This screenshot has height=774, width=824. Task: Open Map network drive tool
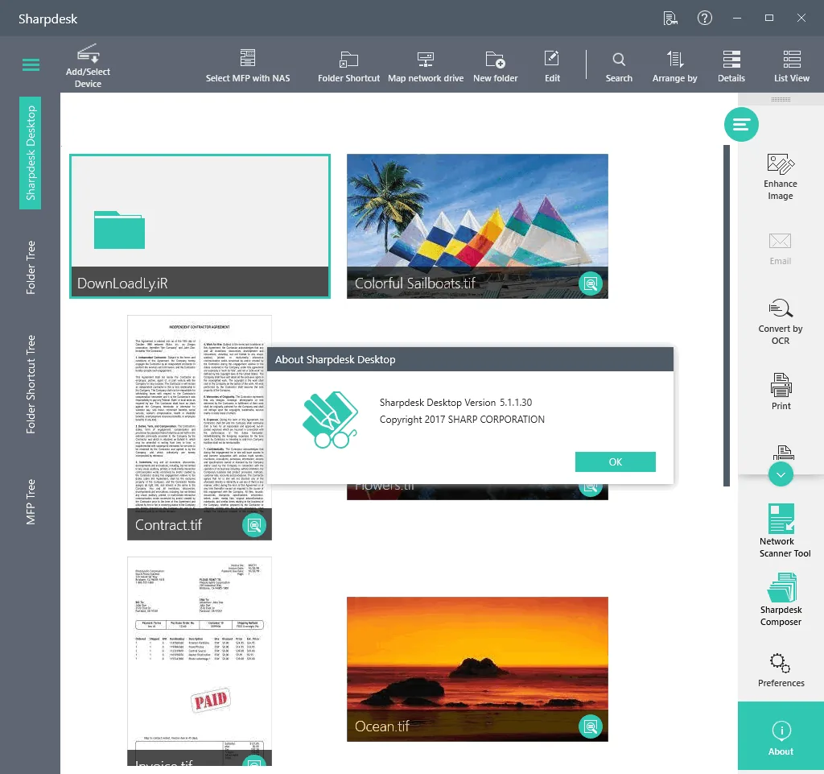click(x=426, y=67)
